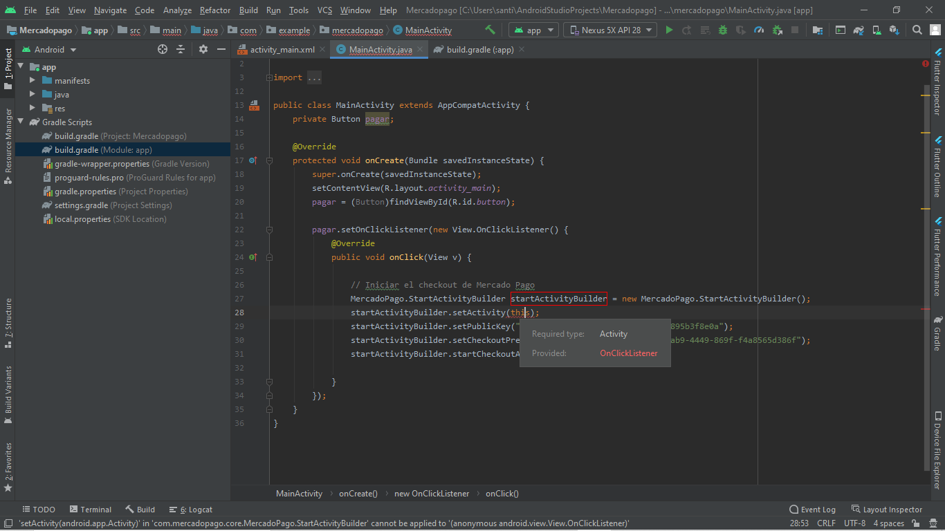Click the onCreate() breadcrumb at editor bottom
The width and height of the screenshot is (945, 531).
[x=358, y=494]
